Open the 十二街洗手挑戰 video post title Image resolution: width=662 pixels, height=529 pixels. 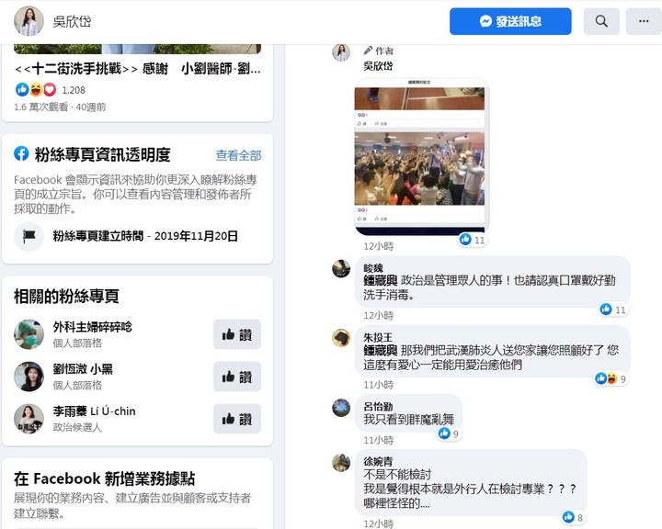(138, 68)
